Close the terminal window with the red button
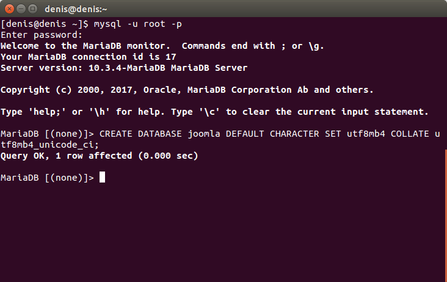Viewport: 447px width, 282px height. 9,9
